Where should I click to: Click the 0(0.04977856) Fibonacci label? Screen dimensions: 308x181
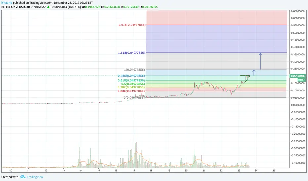point(134,97)
